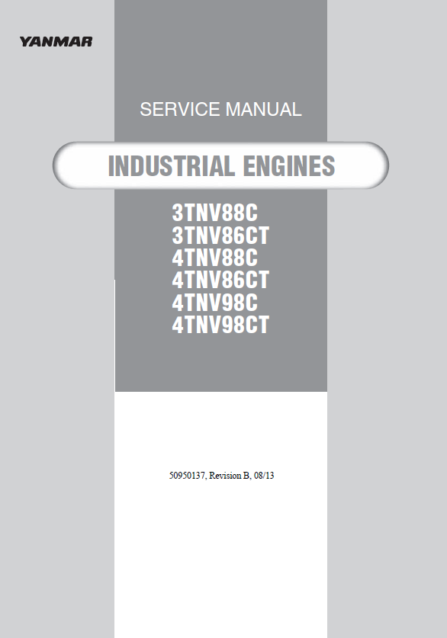Click the YANMAR logo
Image resolution: width=447 pixels, height=638 pixels.
point(56,41)
